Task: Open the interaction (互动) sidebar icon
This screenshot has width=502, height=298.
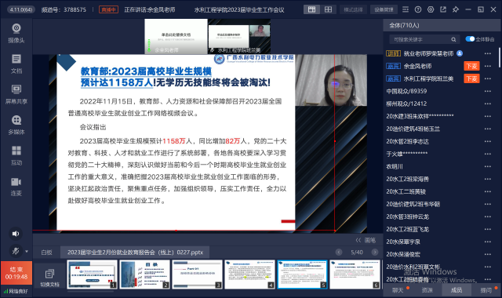Action: coord(16,155)
